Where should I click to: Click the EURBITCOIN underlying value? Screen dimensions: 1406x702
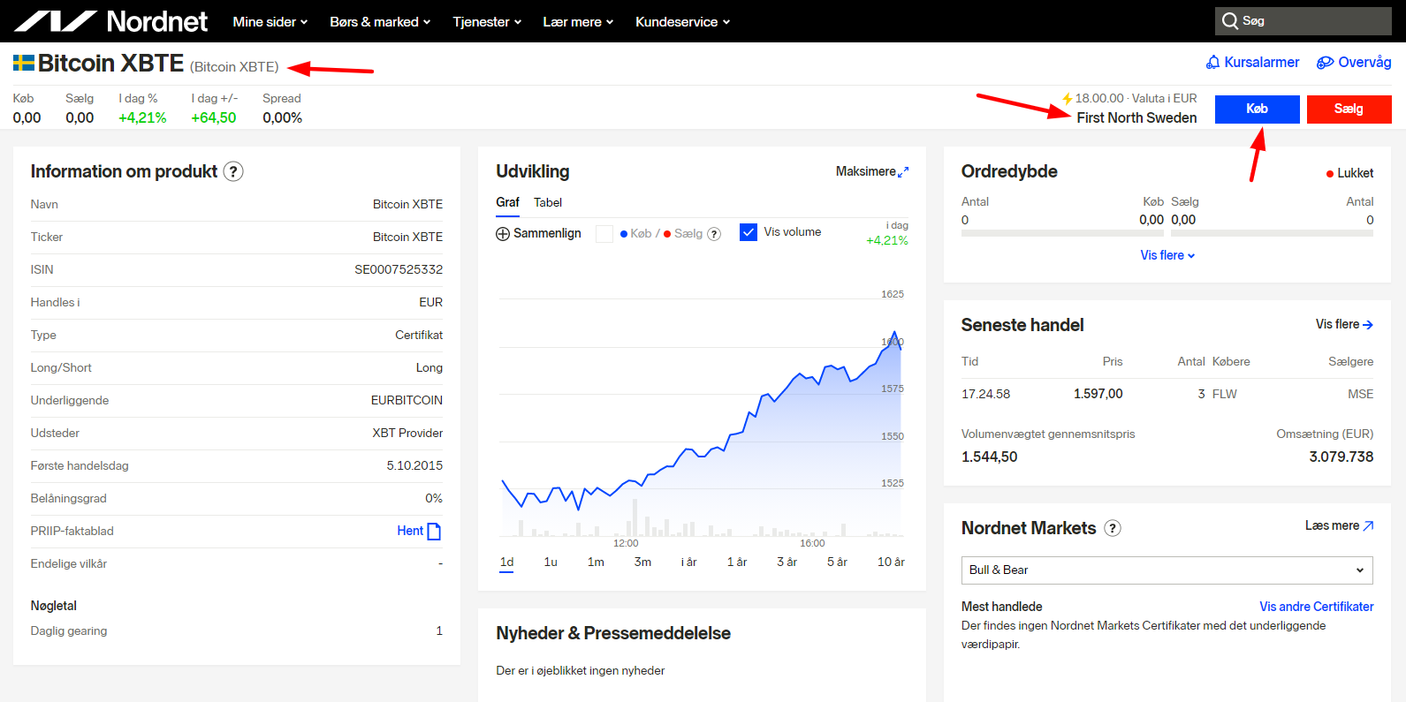(x=407, y=401)
